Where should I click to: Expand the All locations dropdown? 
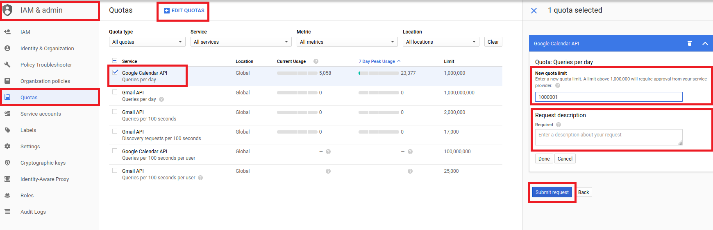441,42
